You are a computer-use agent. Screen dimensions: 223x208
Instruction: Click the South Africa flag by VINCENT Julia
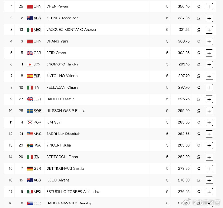30,145
